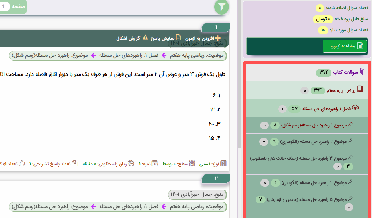The height and width of the screenshot is (218, 372).
Task: Click 'ریاضی پایه هفتم' in question 1's breadcrumb
Action: [186, 55]
